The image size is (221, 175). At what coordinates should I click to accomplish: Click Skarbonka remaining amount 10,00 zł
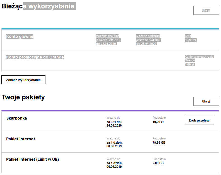[x=158, y=122]
